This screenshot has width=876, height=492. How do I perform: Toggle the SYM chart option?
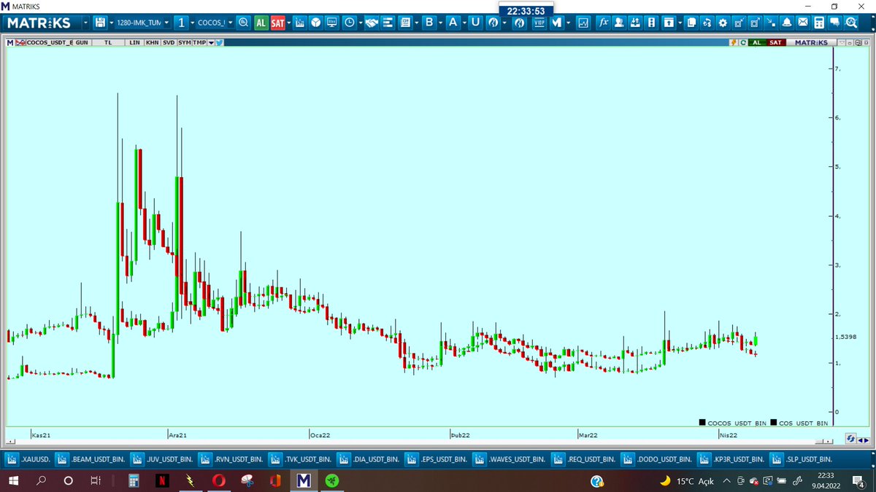point(184,42)
